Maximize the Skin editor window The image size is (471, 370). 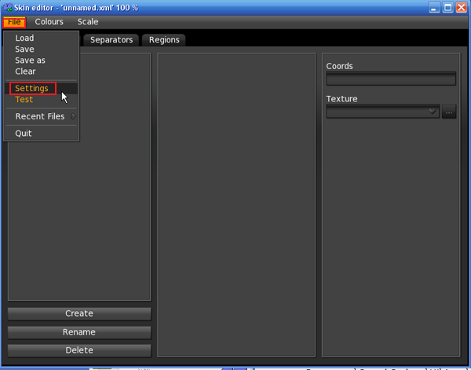448,8
